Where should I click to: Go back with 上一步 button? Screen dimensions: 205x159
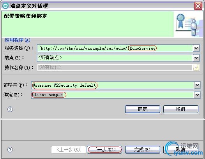coord(69,150)
